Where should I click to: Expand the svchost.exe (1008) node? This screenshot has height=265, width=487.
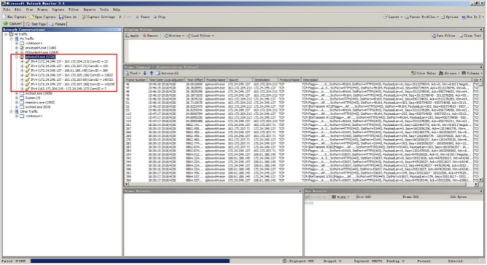[x=17, y=93]
